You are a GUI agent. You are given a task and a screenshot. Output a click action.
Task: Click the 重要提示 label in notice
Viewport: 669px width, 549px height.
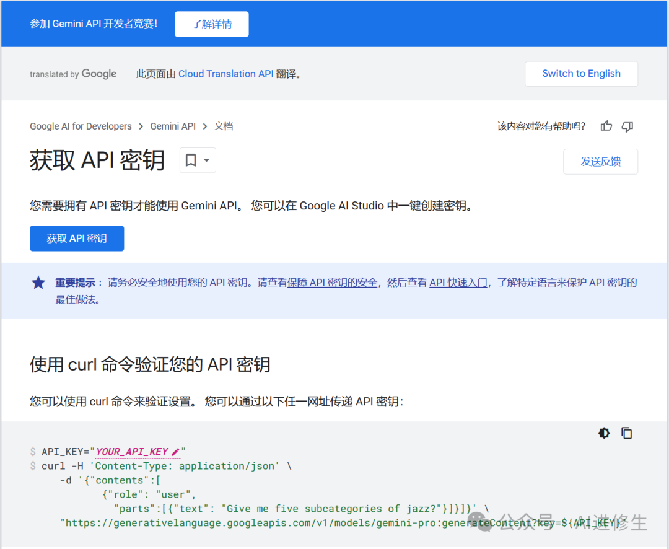tap(75, 283)
